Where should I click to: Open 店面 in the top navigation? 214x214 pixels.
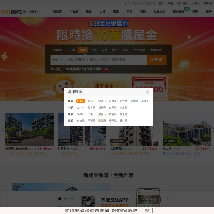pos(116,12)
